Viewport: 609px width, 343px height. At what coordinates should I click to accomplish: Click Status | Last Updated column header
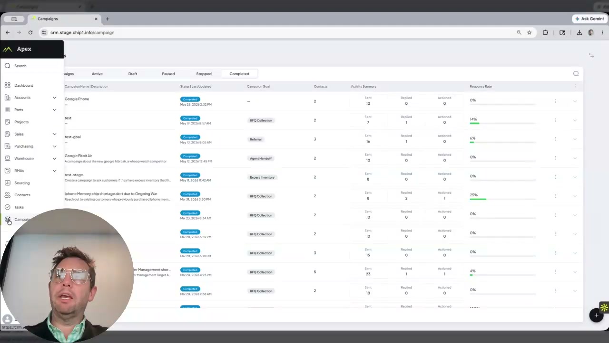pyautogui.click(x=196, y=86)
